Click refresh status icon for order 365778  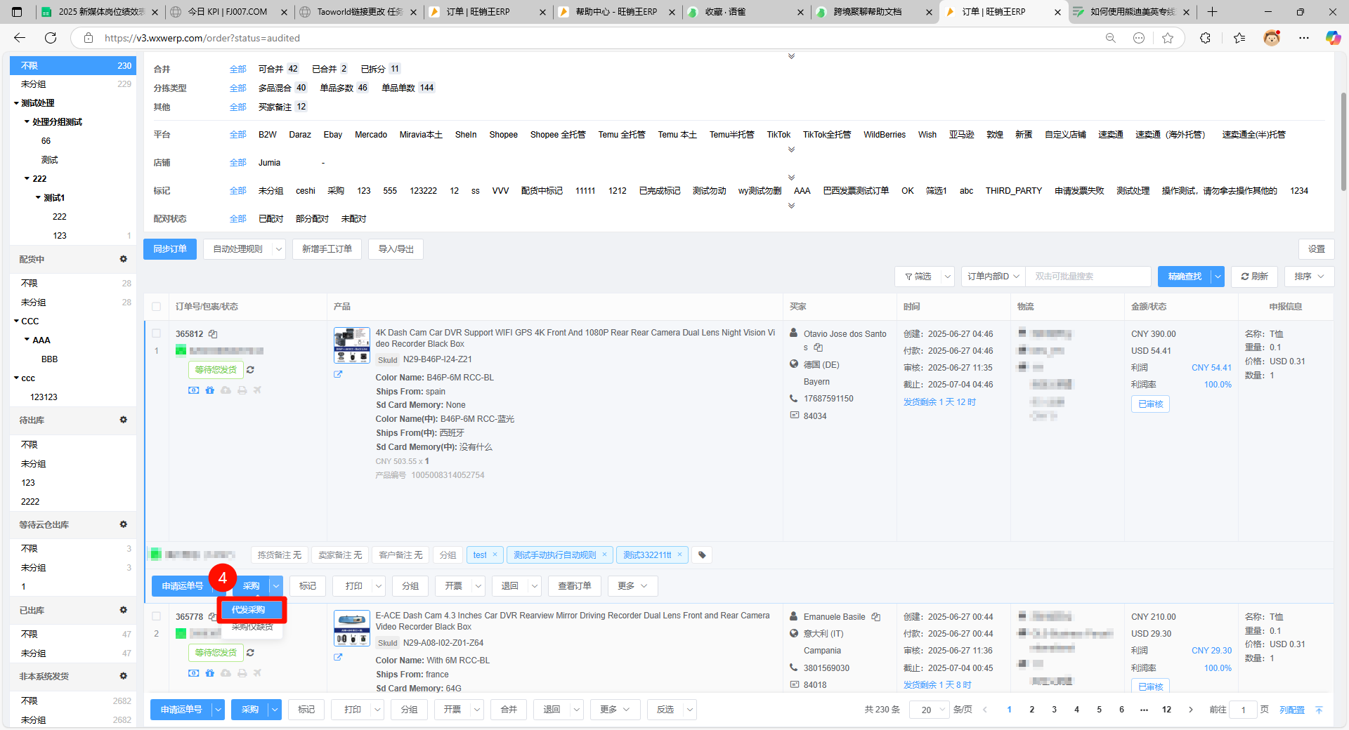tap(250, 653)
